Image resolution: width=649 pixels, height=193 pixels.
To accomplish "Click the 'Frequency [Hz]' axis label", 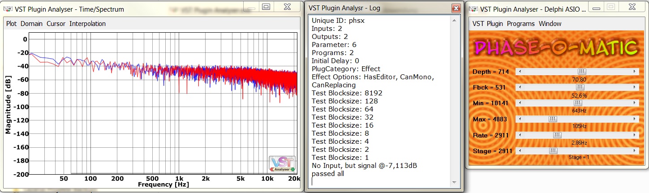I will (x=163, y=184).
